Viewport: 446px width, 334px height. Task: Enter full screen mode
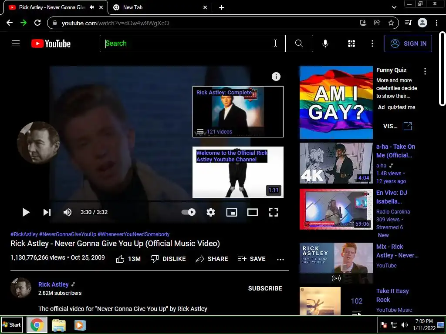274,212
